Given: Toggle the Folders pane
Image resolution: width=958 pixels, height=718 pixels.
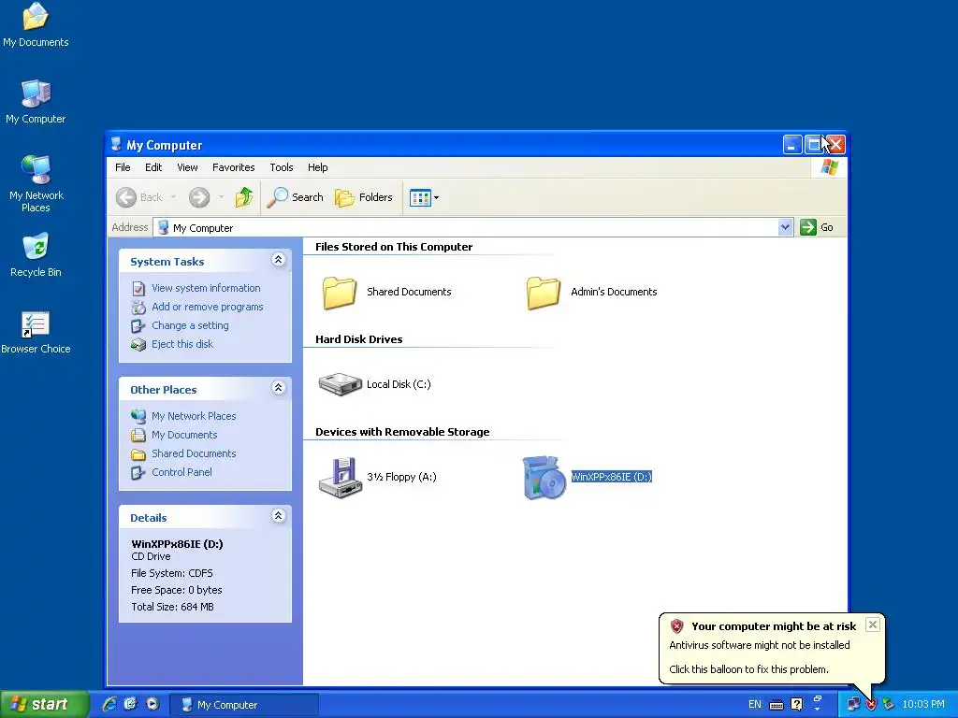Looking at the screenshot, I should point(364,197).
